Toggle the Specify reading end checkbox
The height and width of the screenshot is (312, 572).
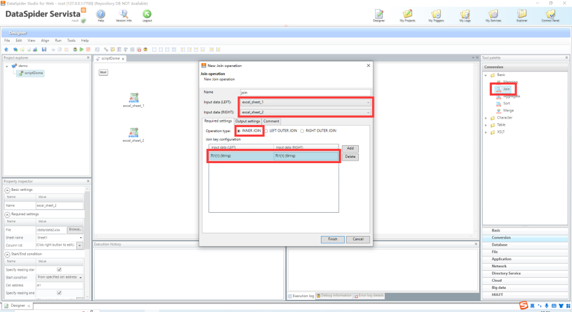point(59,293)
